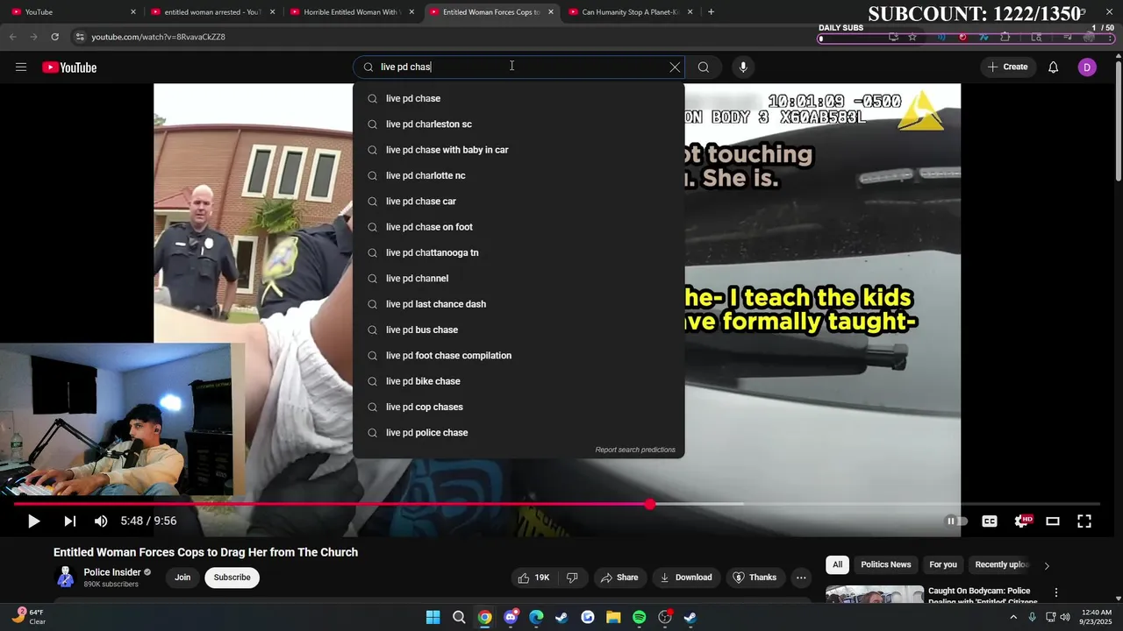The image size is (1123, 631).
Task: Pick suggestion 'live pd channel'
Action: click(519, 279)
